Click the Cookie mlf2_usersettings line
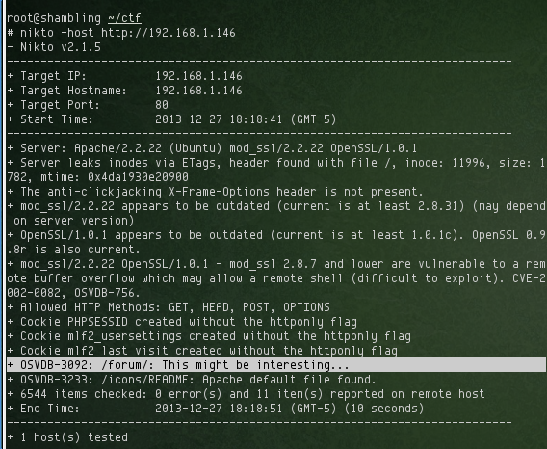 [209, 336]
